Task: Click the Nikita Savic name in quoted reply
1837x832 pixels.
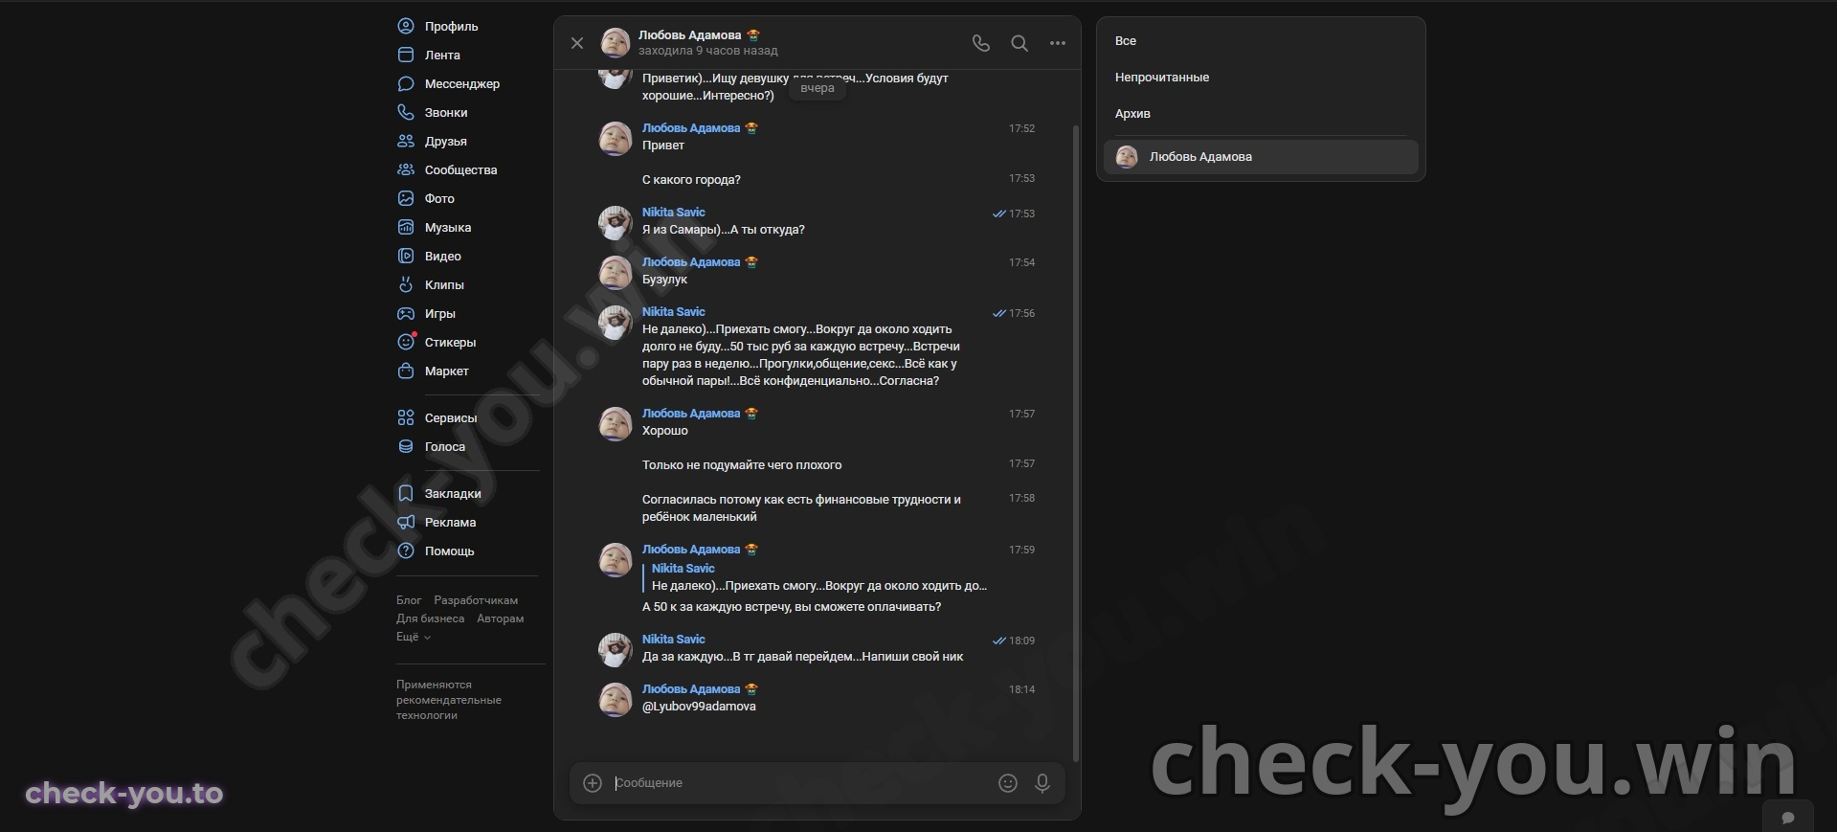Action: [x=683, y=568]
